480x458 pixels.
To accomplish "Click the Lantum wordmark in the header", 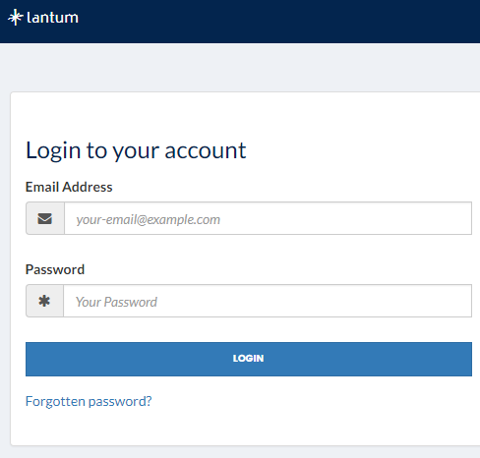I will pyautogui.click(x=52, y=18).
